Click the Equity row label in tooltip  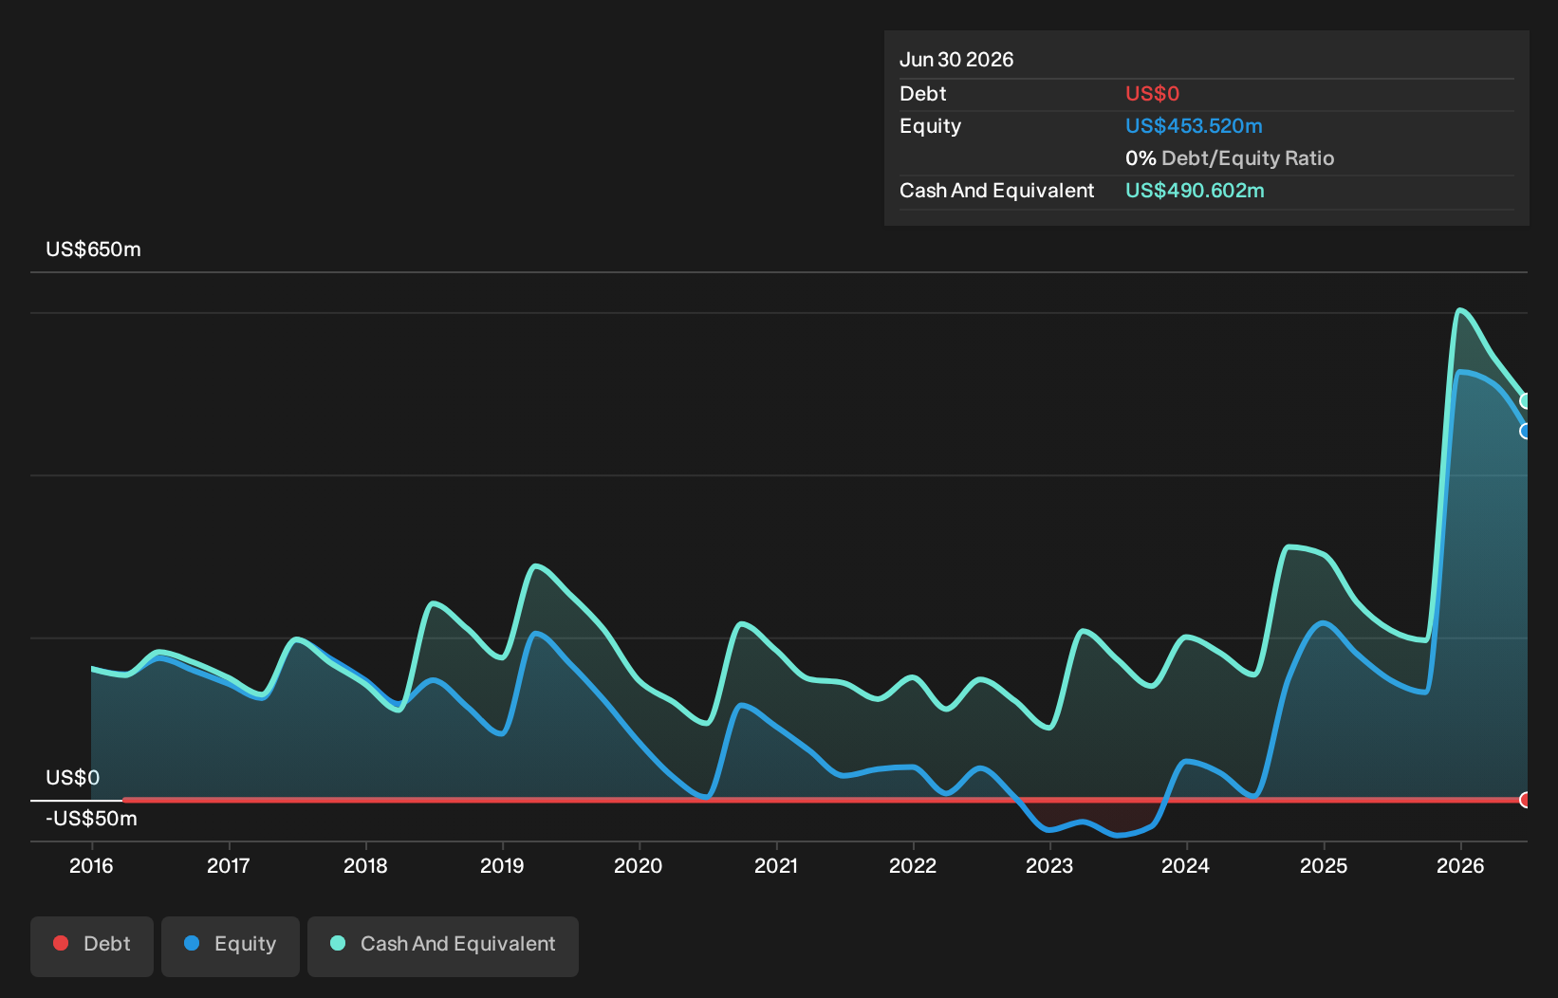click(930, 126)
